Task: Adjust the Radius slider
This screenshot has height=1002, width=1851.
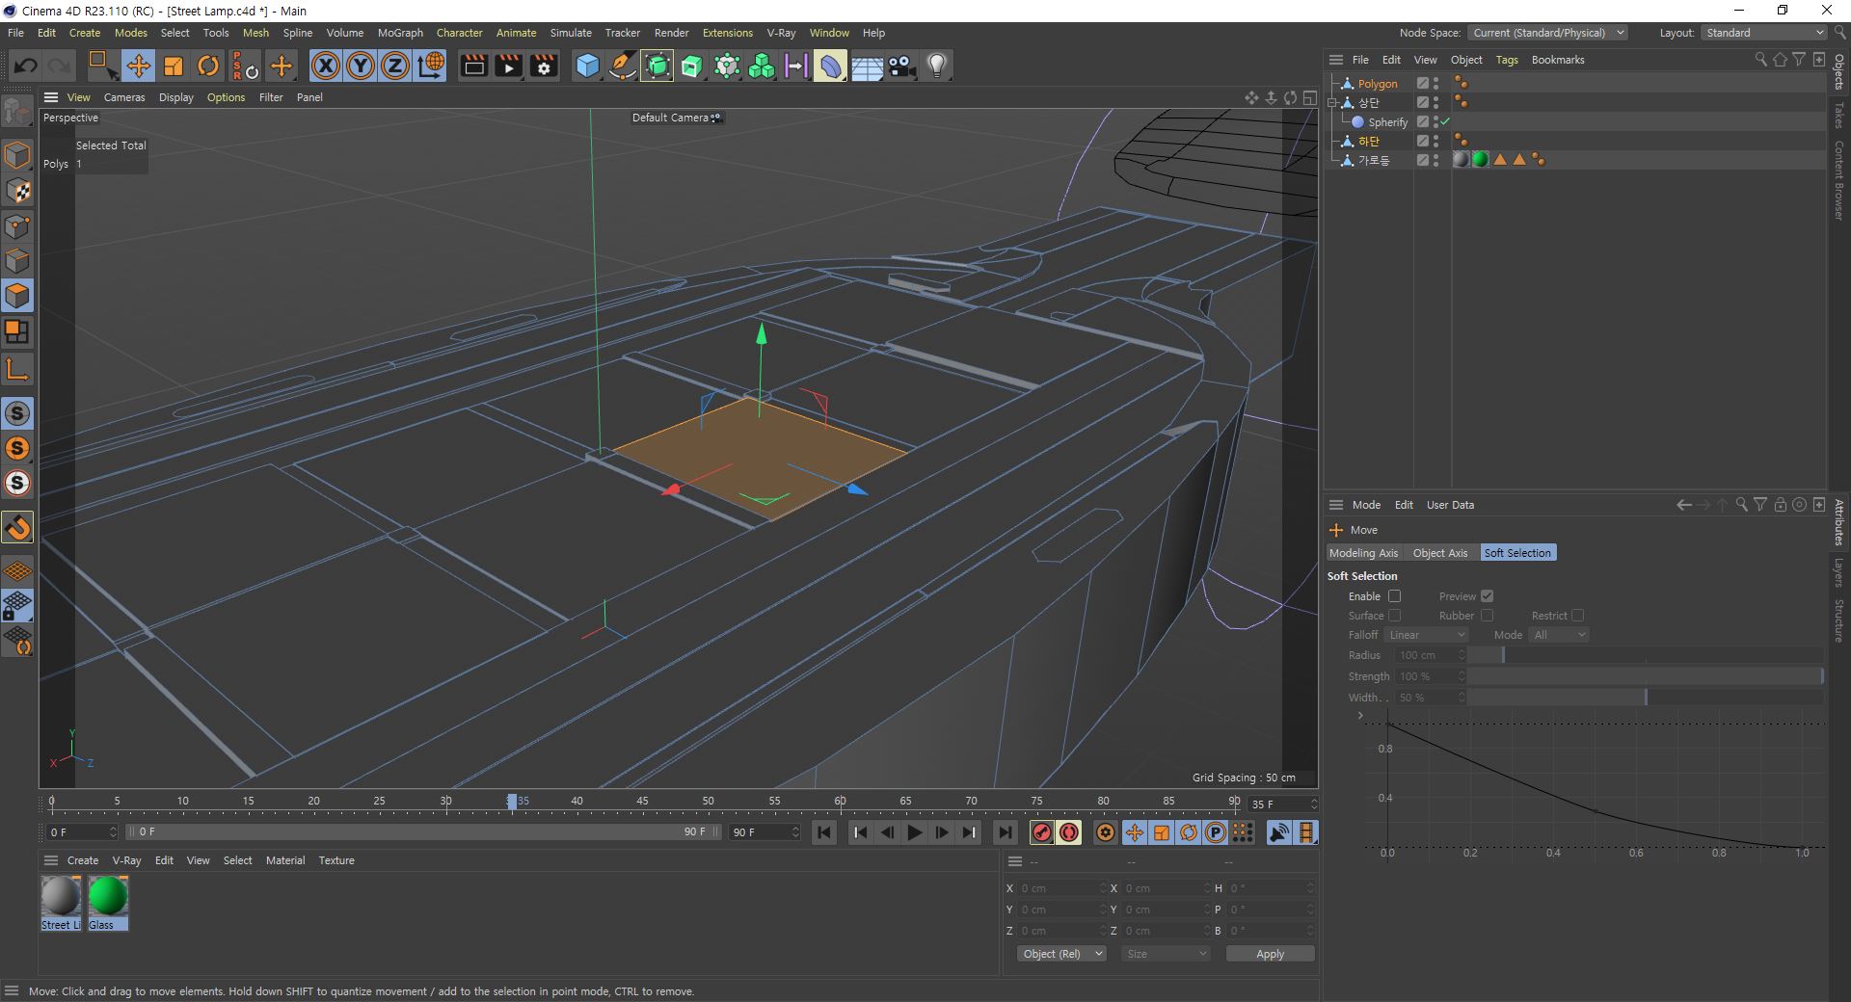Action: pos(1646,655)
